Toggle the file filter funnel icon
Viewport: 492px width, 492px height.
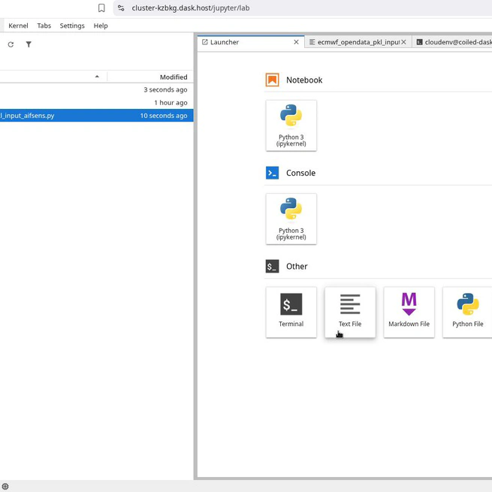coord(29,44)
